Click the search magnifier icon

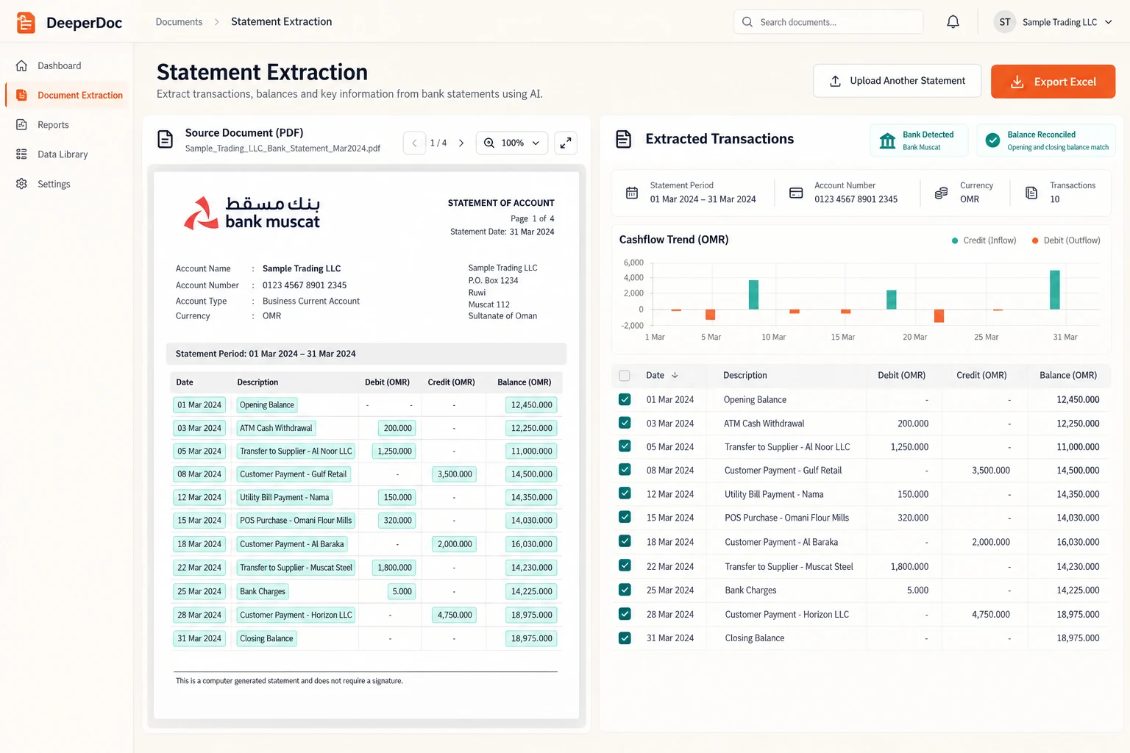tap(747, 22)
